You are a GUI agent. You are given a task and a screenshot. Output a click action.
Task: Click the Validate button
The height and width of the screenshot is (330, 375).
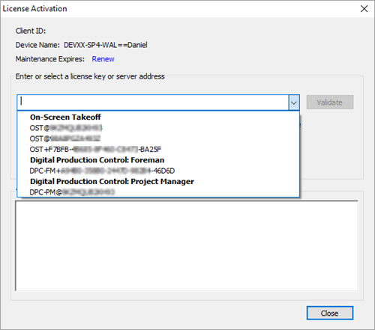(x=330, y=103)
